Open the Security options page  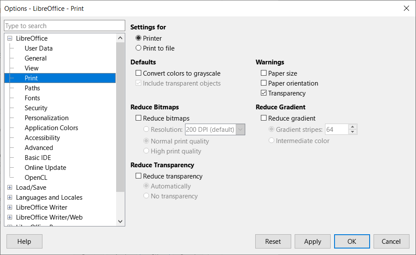(x=36, y=108)
